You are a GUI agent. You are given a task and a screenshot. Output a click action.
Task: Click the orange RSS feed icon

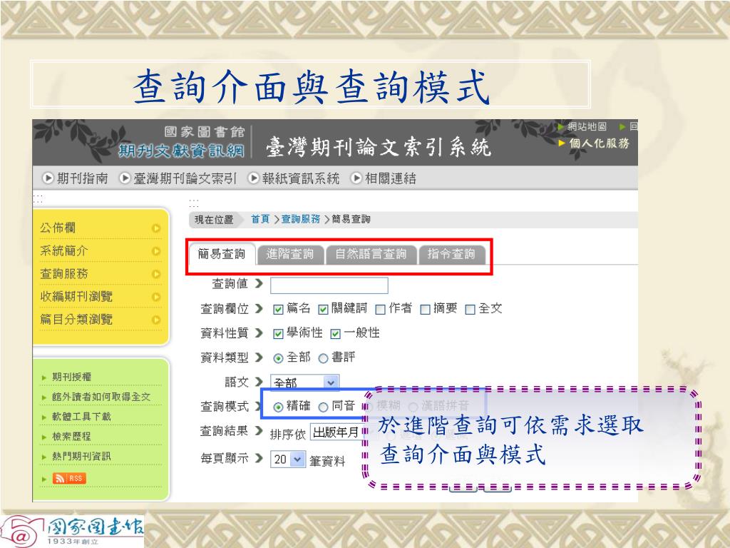69,478
